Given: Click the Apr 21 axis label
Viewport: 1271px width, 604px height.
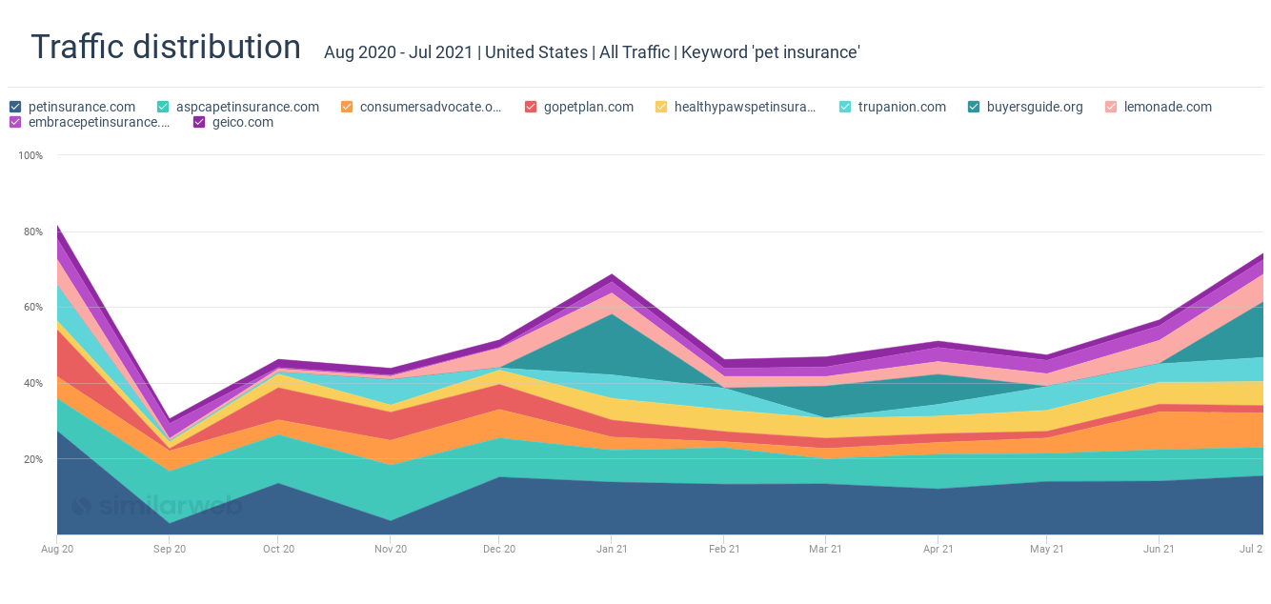Looking at the screenshot, I should 938,550.
